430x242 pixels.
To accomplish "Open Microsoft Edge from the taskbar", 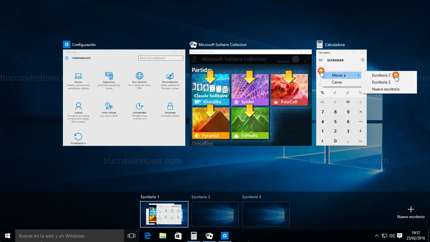I will click(147, 236).
